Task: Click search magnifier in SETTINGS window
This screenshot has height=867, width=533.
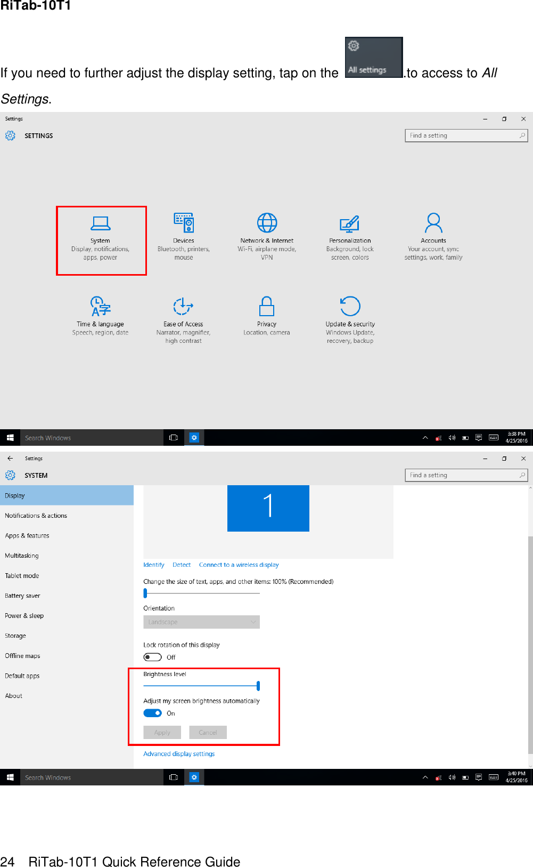Action: pos(522,135)
